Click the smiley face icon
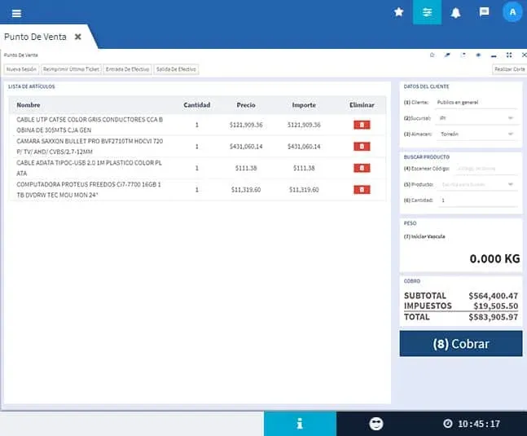This screenshot has height=436, width=527. [375, 424]
